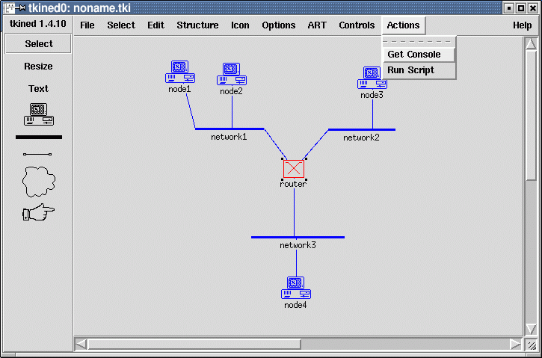This screenshot has height=358, width=542.
Task: Select the pointing hand reference tool
Action: tap(38, 213)
